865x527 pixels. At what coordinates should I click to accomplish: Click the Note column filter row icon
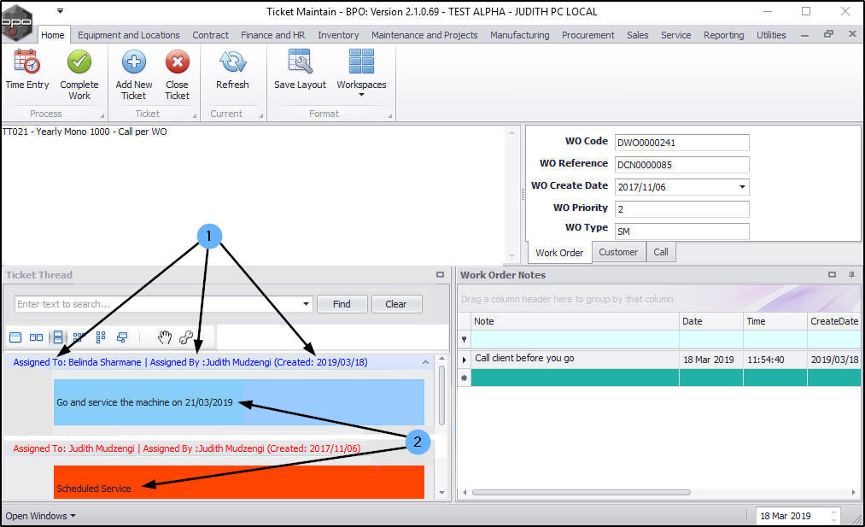coord(464,339)
